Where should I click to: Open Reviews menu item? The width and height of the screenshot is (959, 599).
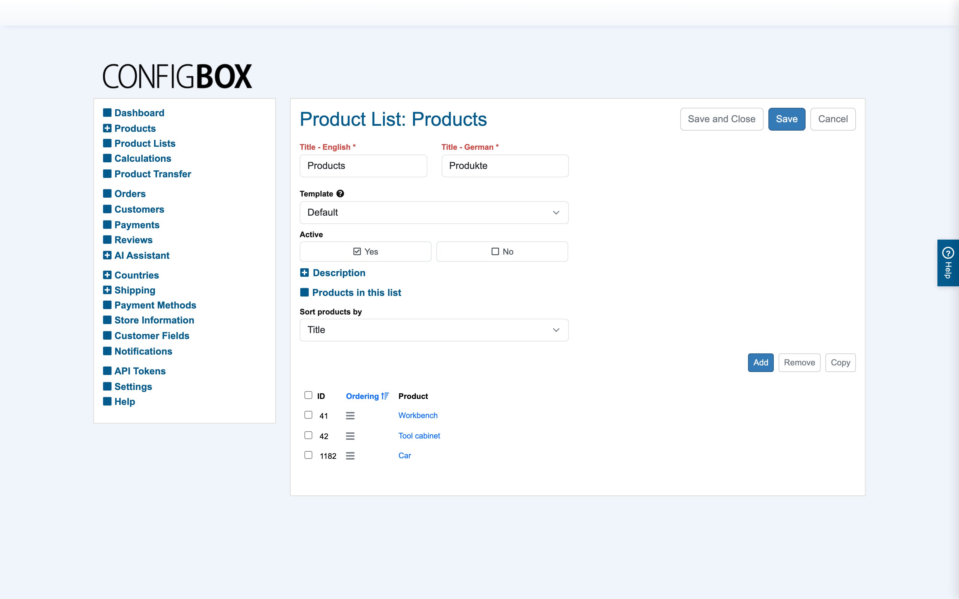click(x=133, y=240)
